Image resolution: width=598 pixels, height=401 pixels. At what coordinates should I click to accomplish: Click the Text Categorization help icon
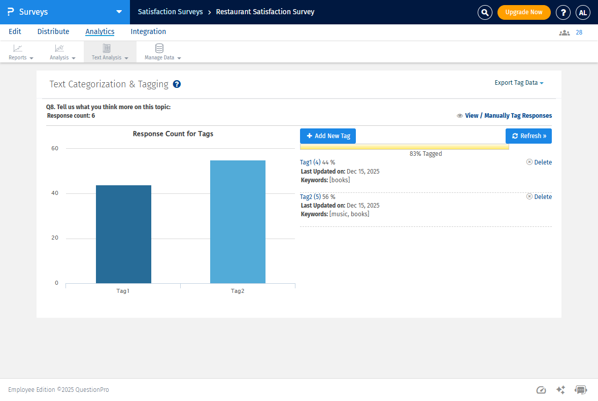tap(177, 84)
